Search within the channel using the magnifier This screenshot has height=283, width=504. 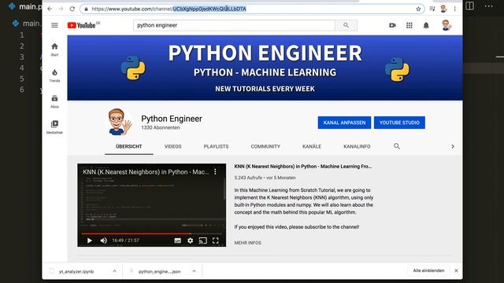coord(397,146)
